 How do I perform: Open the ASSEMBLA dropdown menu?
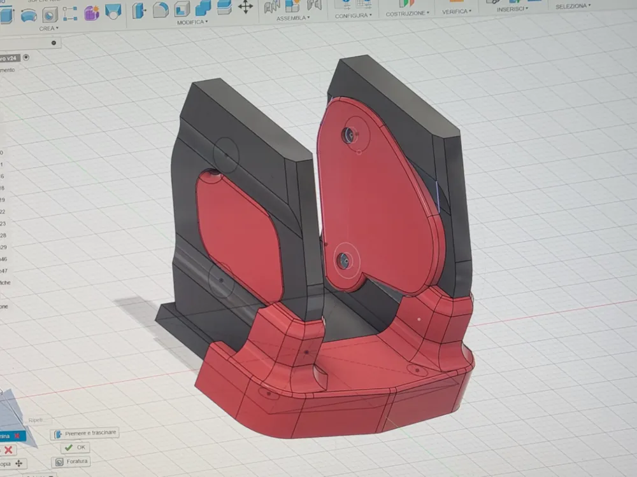point(293,18)
